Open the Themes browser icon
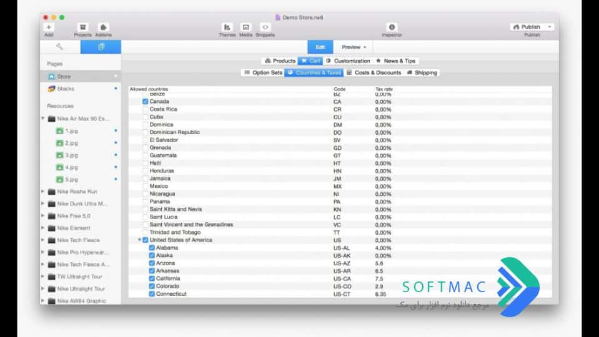 coord(227,27)
